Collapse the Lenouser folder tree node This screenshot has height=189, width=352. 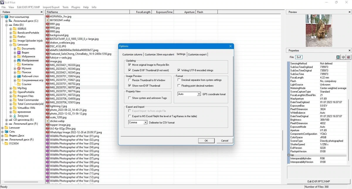tap(11, 45)
